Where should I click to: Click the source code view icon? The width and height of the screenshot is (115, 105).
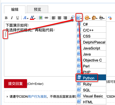point(110,18)
